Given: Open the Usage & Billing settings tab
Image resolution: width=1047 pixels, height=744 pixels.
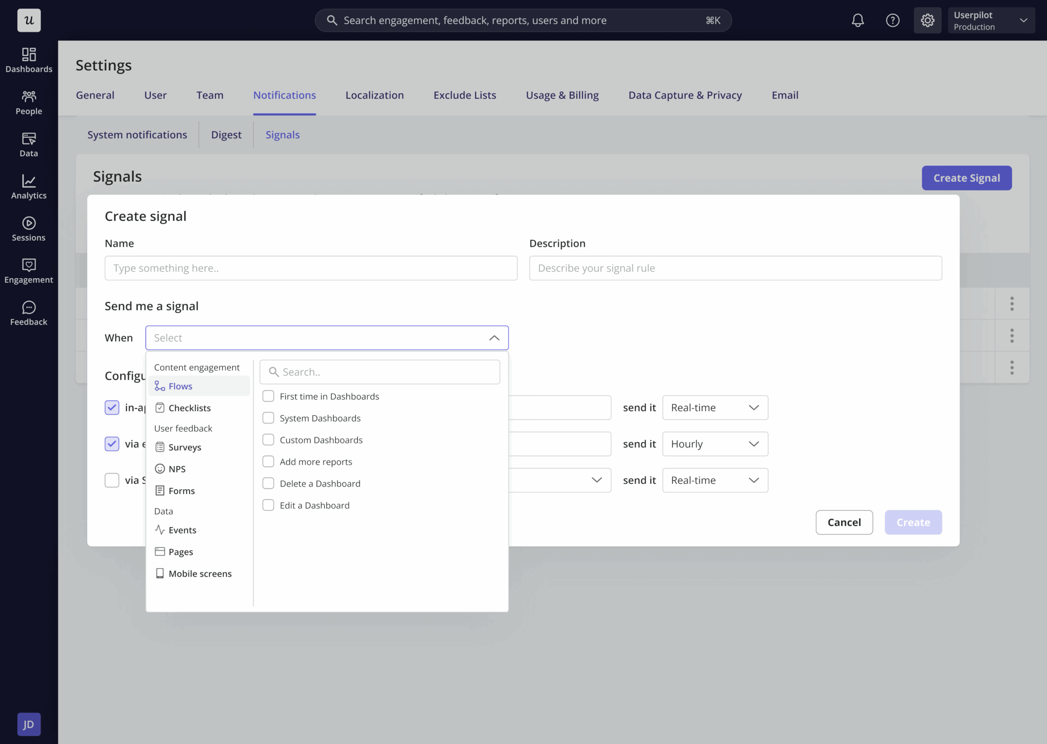Looking at the screenshot, I should [x=562, y=95].
